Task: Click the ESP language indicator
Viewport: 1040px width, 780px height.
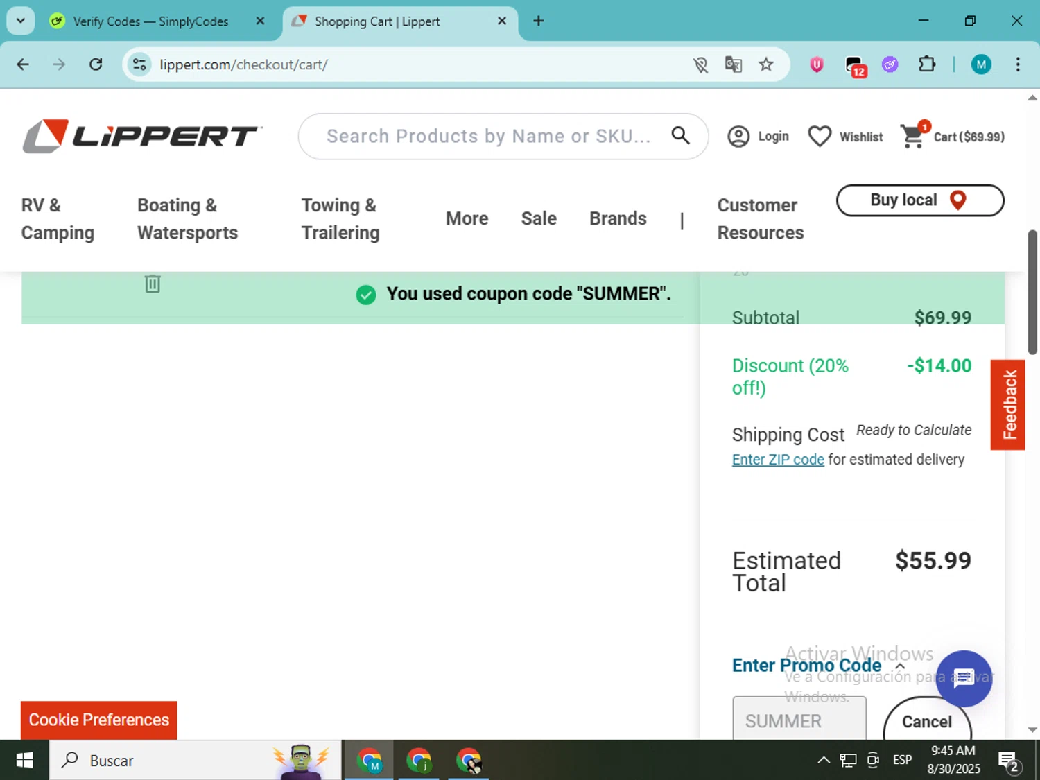Action: click(902, 761)
